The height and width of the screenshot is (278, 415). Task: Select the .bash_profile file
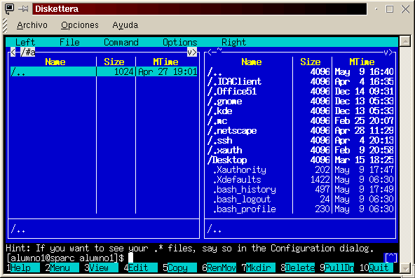(300, 209)
